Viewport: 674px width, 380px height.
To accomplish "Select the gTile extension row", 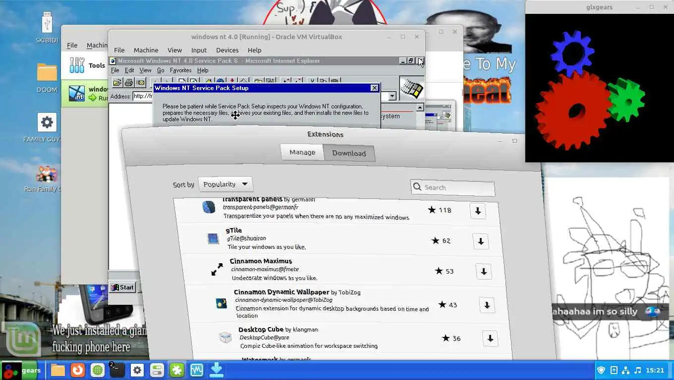I will pyautogui.click(x=340, y=239).
